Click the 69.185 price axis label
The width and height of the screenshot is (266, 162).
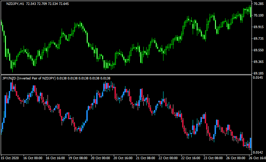coord(259,73)
